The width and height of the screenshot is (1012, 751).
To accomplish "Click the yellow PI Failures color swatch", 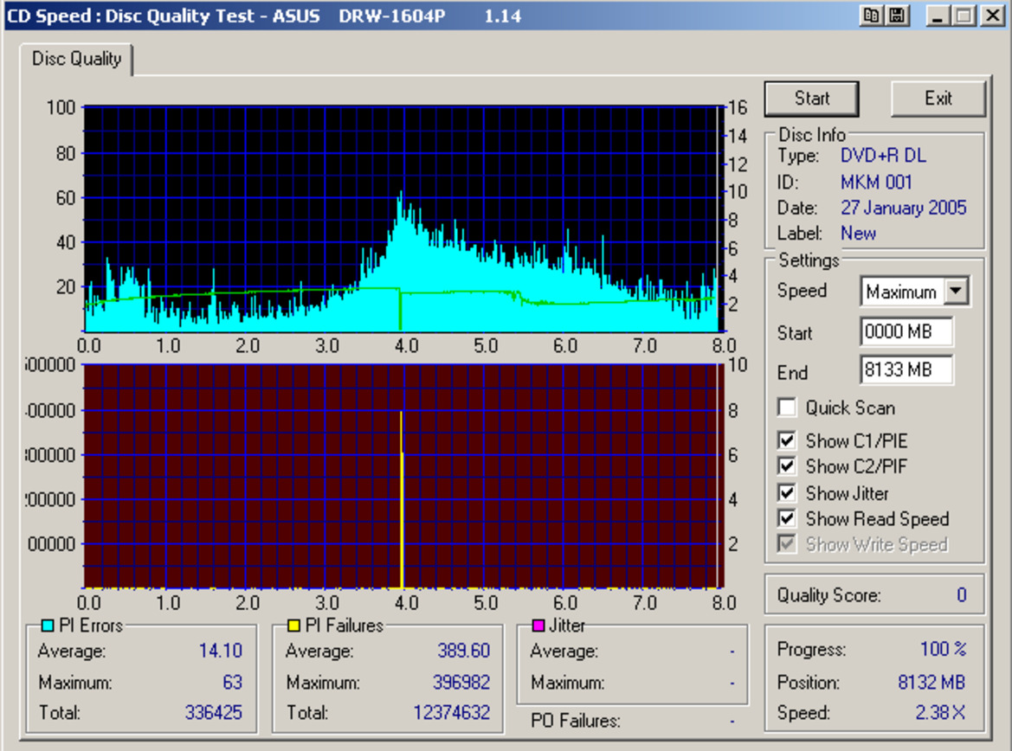I will click(293, 626).
